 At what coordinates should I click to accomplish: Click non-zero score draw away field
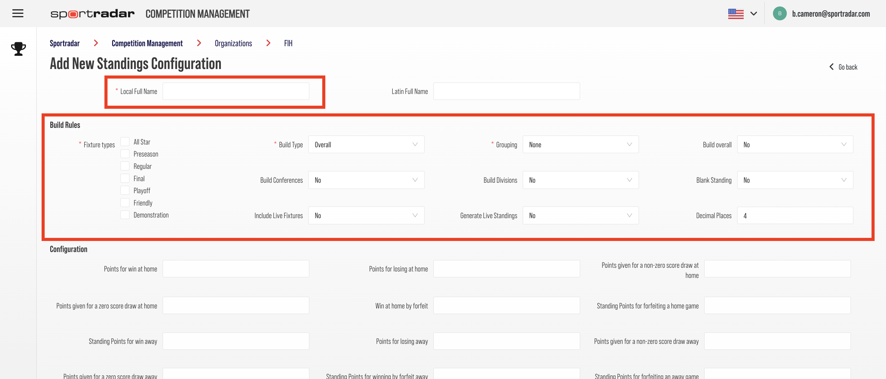777,341
